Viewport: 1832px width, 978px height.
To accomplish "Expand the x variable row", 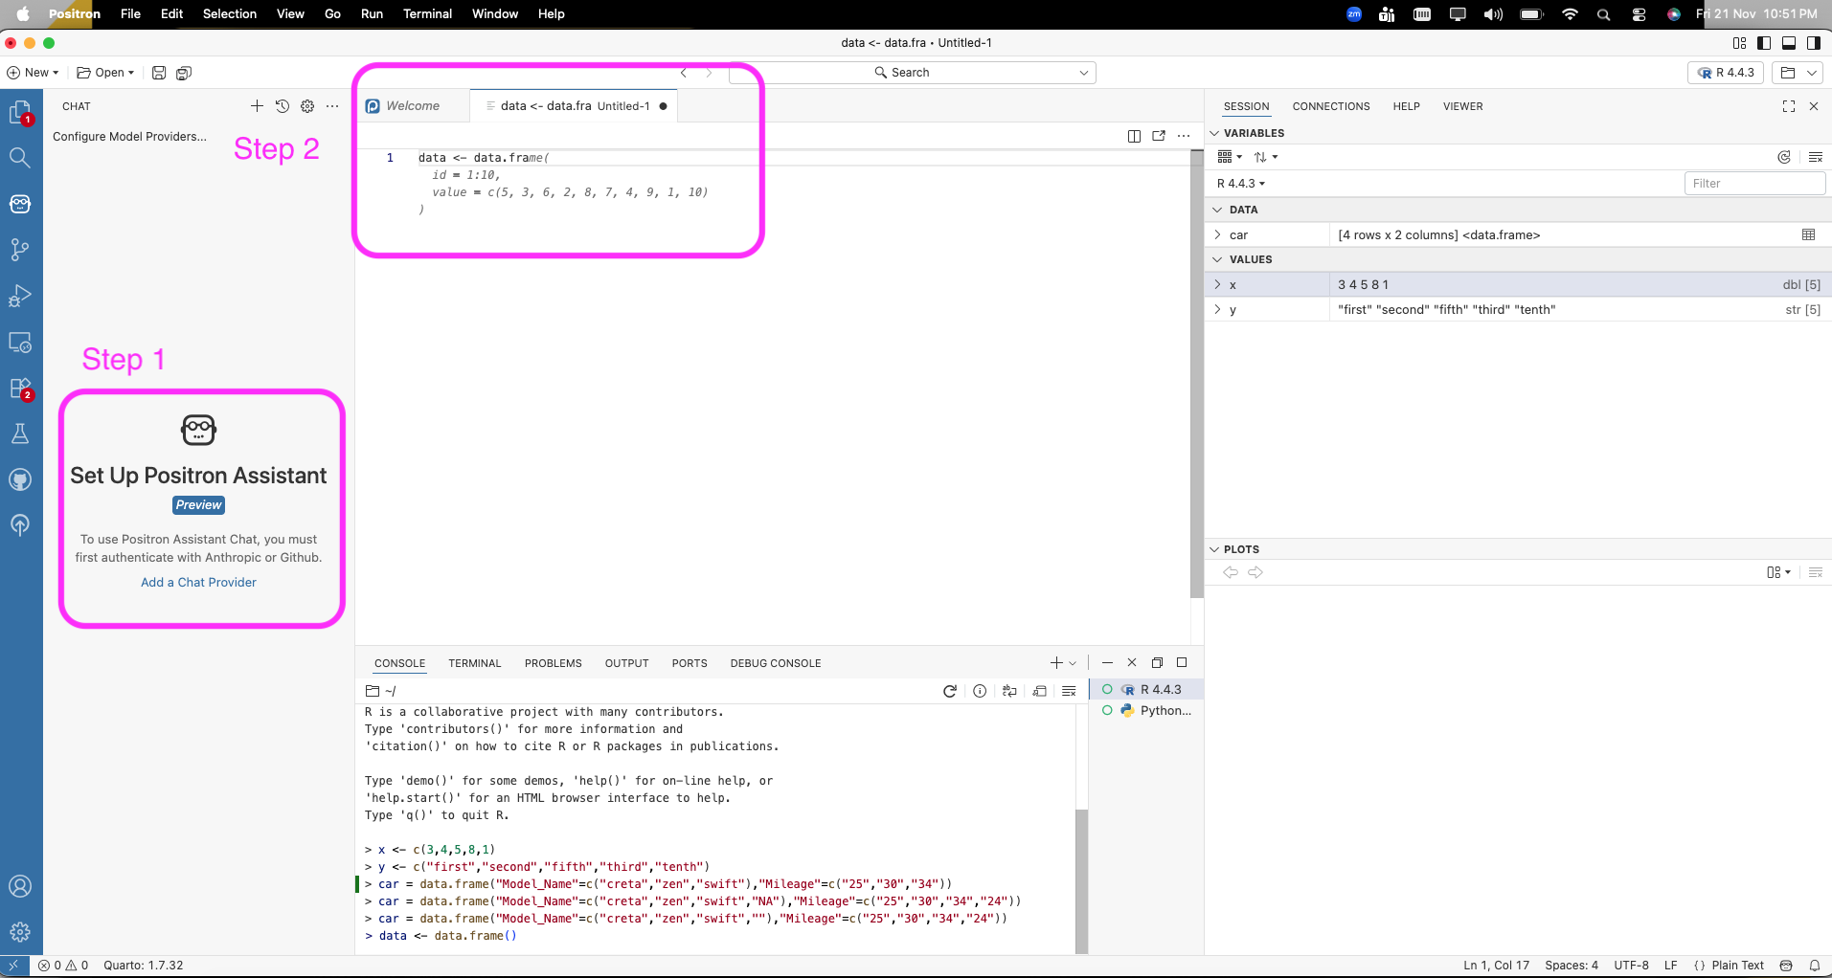I will pyautogui.click(x=1217, y=284).
